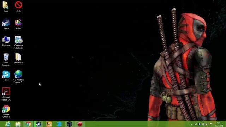Image resolution: width=226 pixels, height=127 pixels.
Task: Open the Arda user folder icon
Action: tap(6, 6)
